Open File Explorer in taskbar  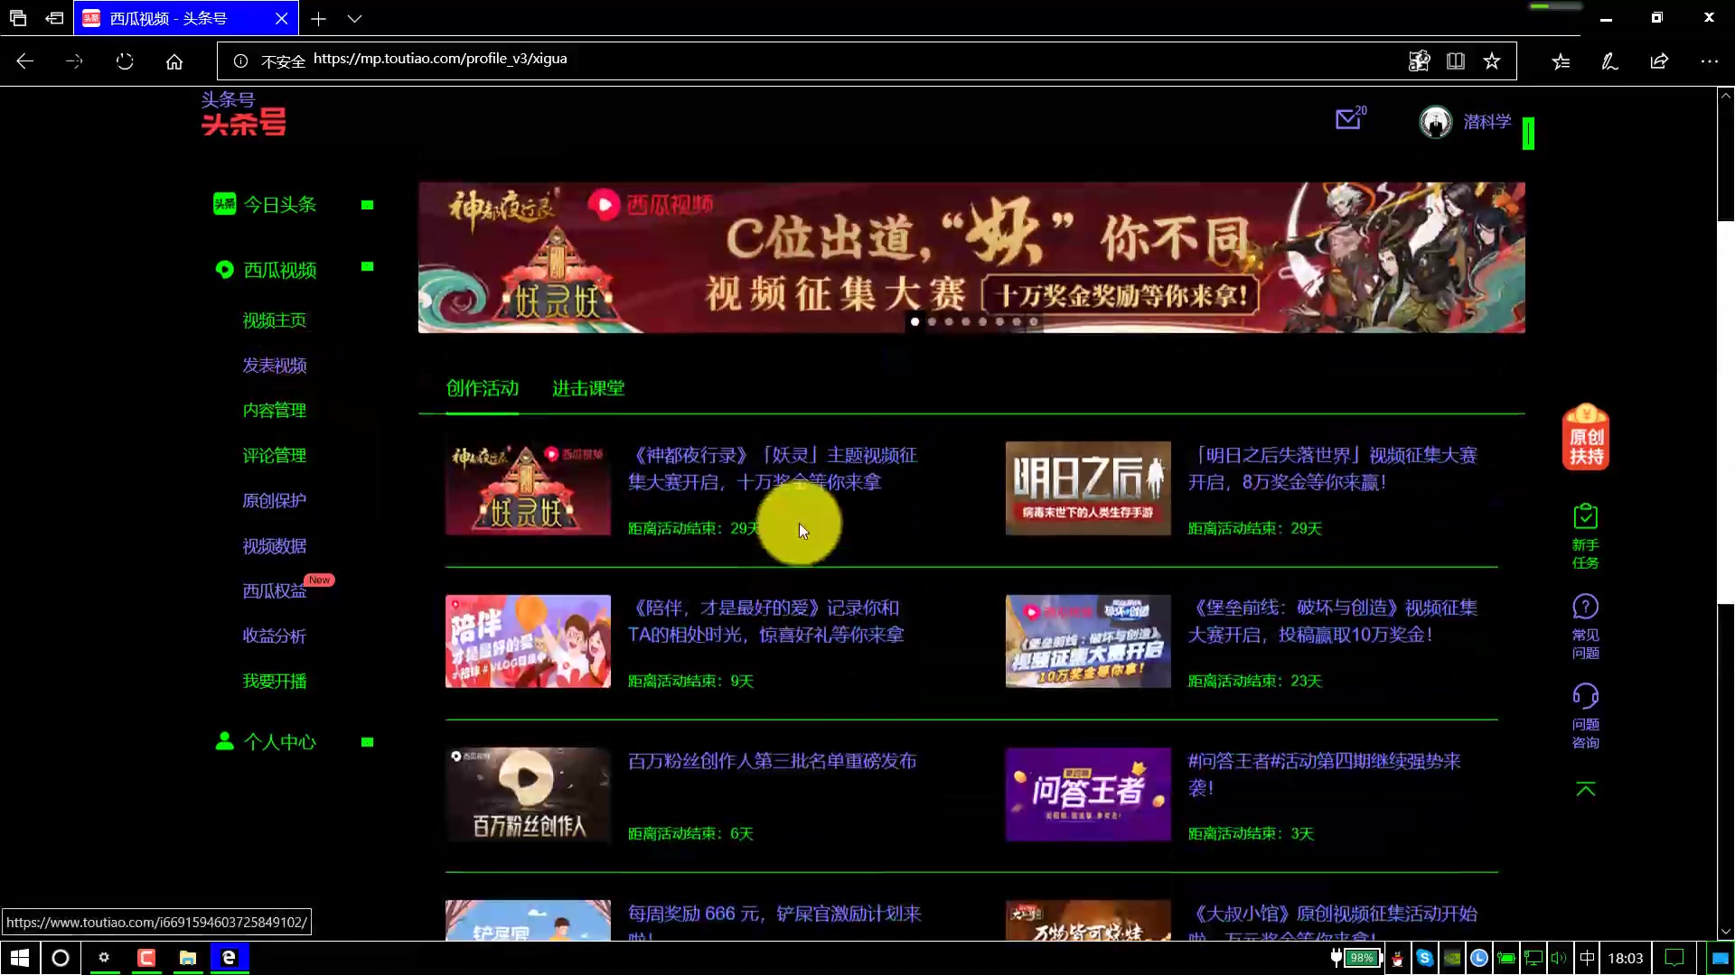coord(188,958)
